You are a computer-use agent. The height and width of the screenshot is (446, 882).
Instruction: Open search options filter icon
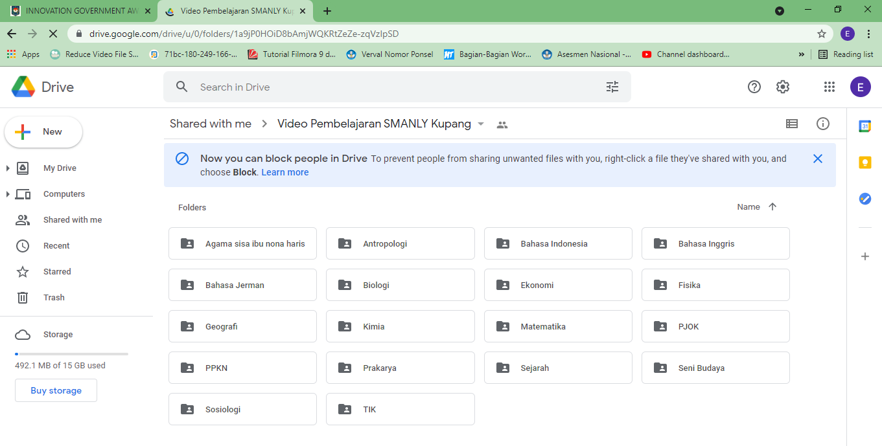[612, 87]
